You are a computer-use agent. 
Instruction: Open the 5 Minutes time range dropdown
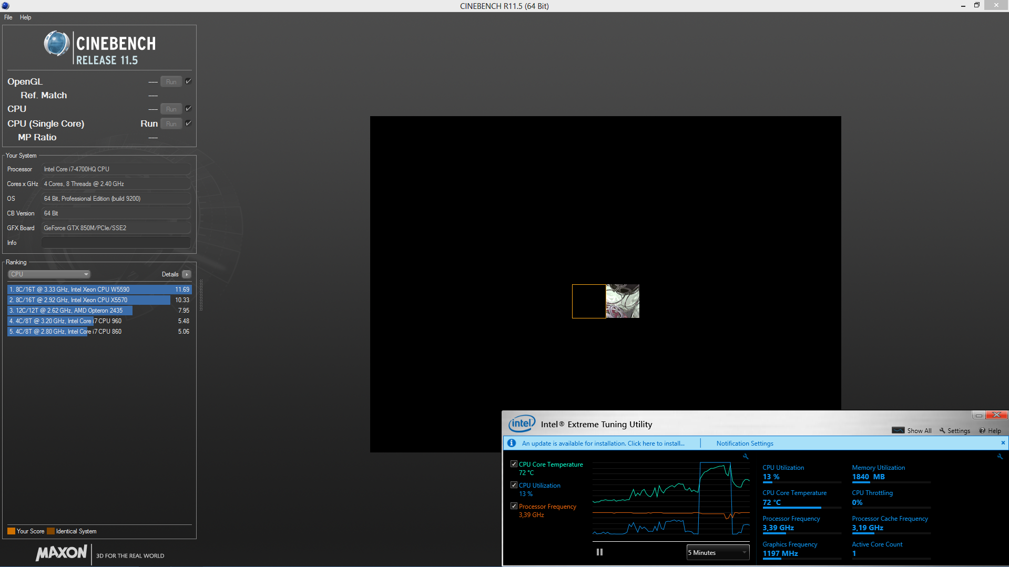718,553
